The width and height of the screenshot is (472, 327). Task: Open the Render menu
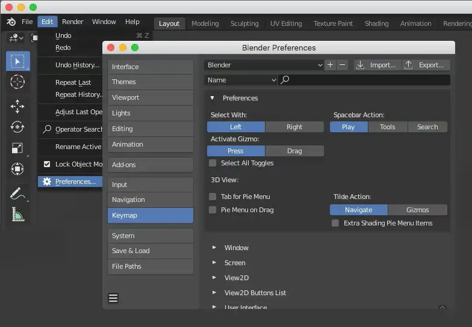[72, 22]
